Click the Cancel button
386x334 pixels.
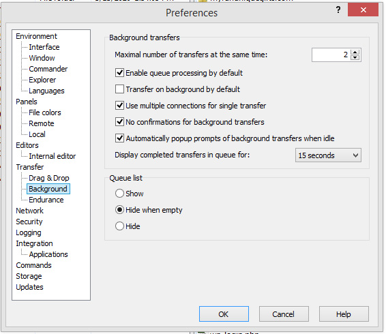(284, 314)
